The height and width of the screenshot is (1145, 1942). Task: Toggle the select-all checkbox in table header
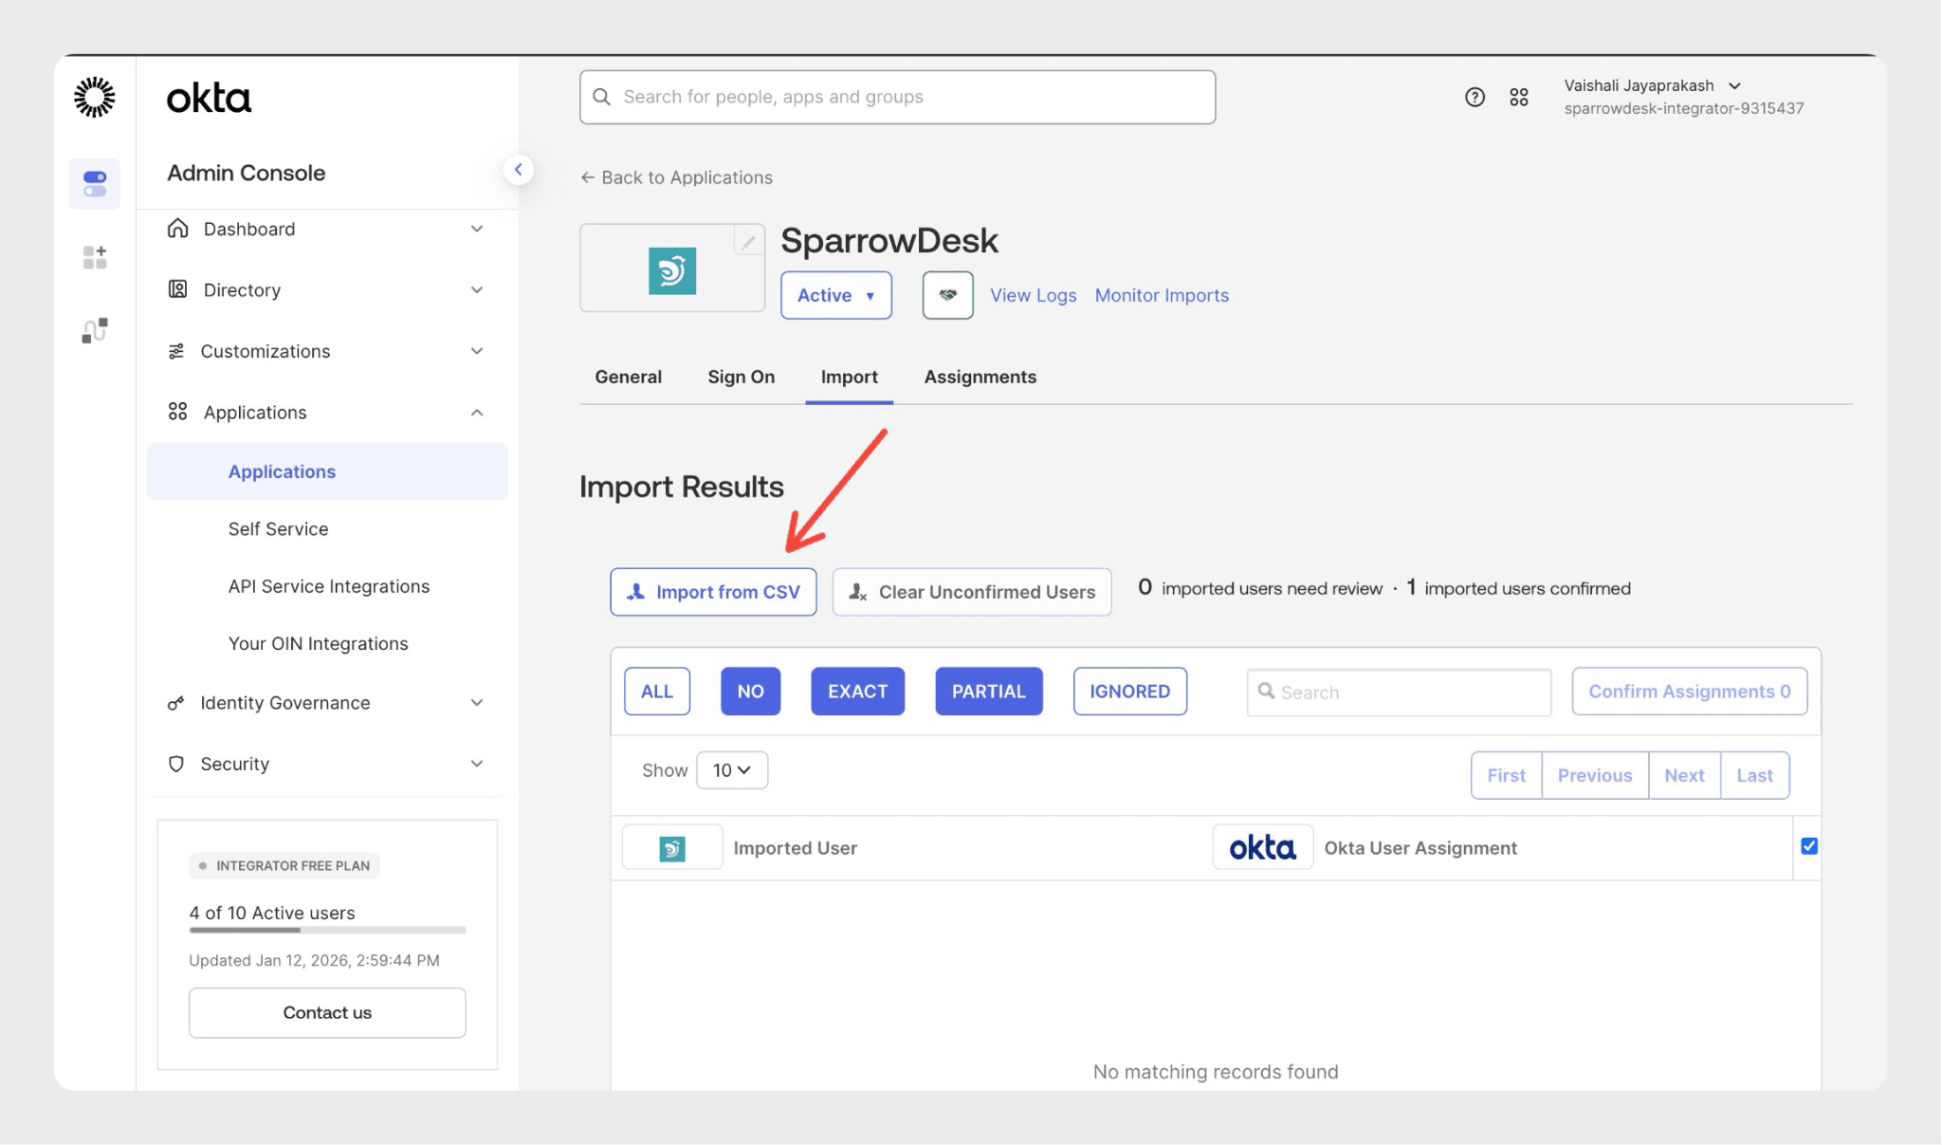click(1808, 846)
